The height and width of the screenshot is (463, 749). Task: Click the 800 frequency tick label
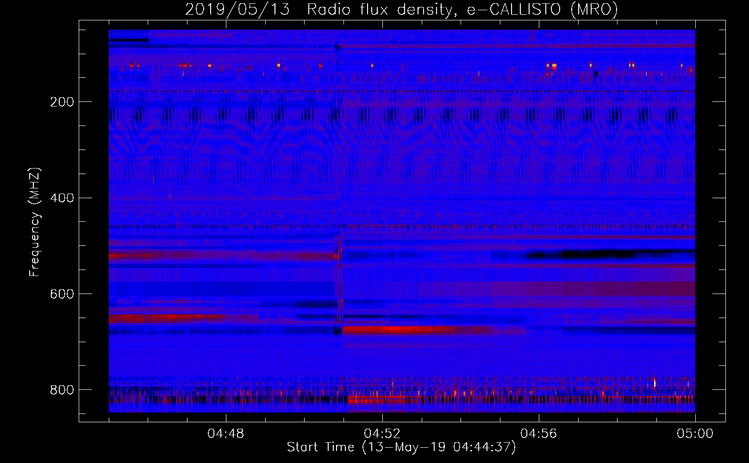[62, 390]
